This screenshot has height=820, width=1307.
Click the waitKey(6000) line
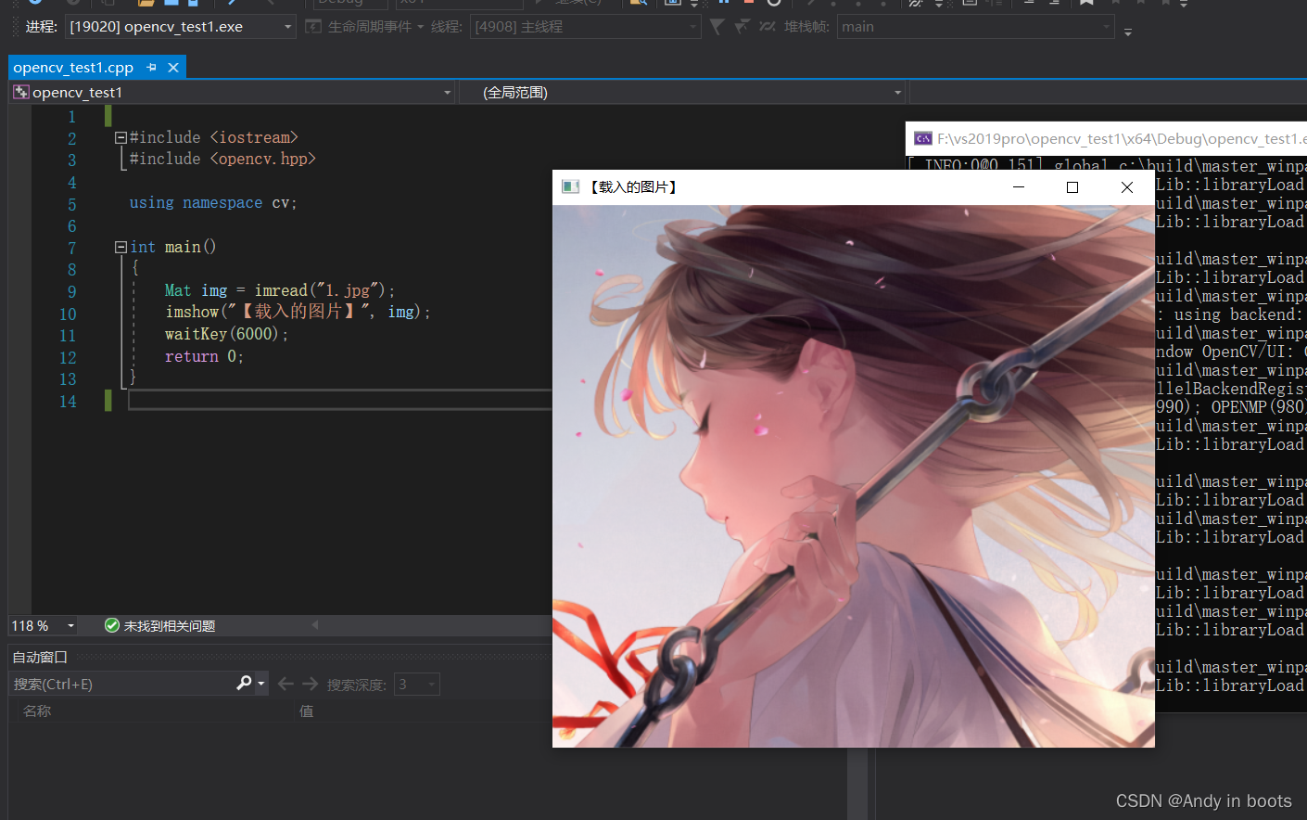226,334
